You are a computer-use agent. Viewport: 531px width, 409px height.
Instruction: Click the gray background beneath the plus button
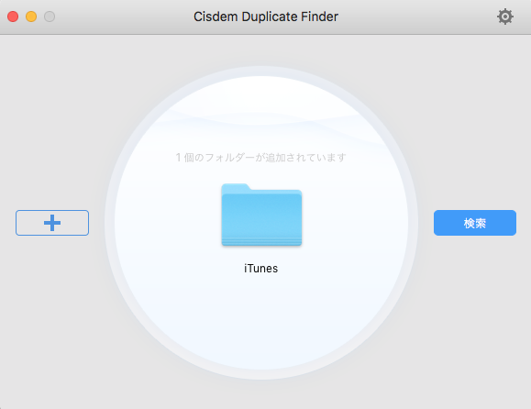click(52, 304)
